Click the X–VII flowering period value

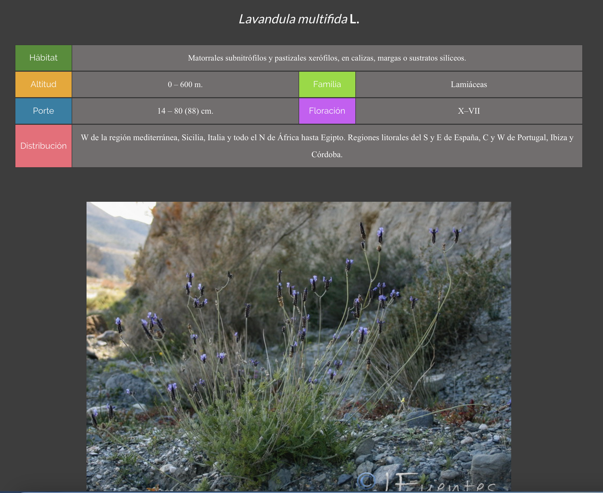click(468, 111)
